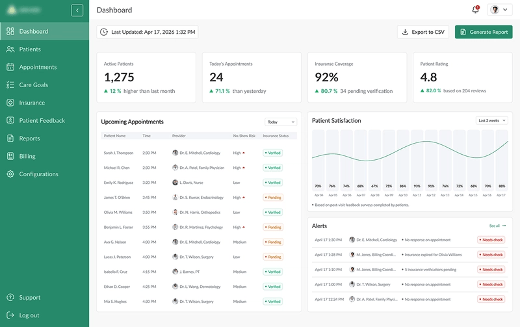Click the Patient Name column header

pos(115,136)
